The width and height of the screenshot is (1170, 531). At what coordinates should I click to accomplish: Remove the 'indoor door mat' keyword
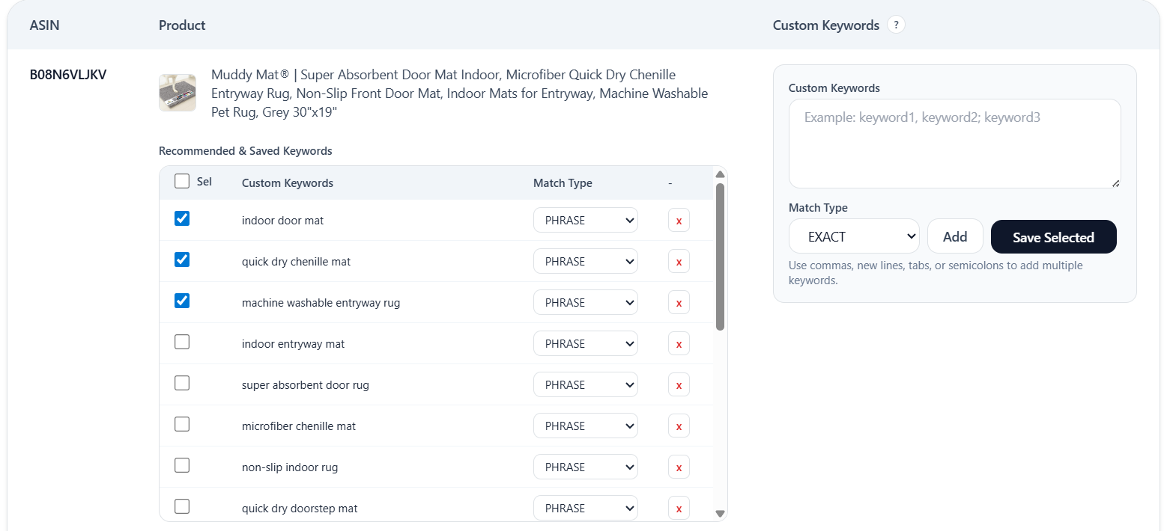point(679,221)
